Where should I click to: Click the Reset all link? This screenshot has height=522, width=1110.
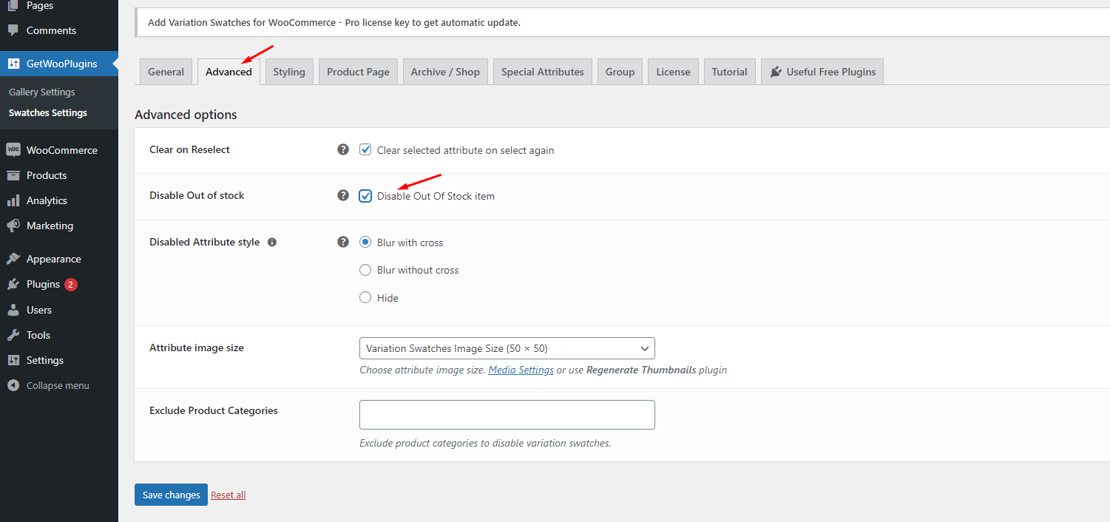[228, 495]
